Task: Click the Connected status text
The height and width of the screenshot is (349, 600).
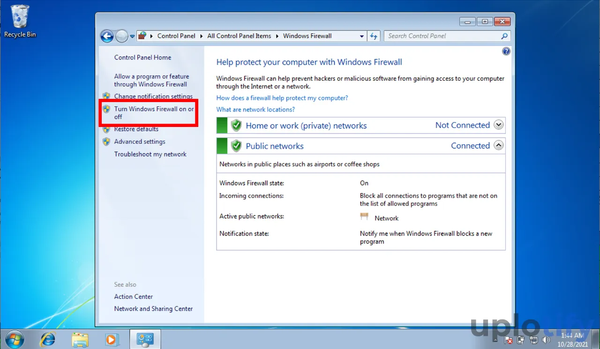Action: click(470, 146)
